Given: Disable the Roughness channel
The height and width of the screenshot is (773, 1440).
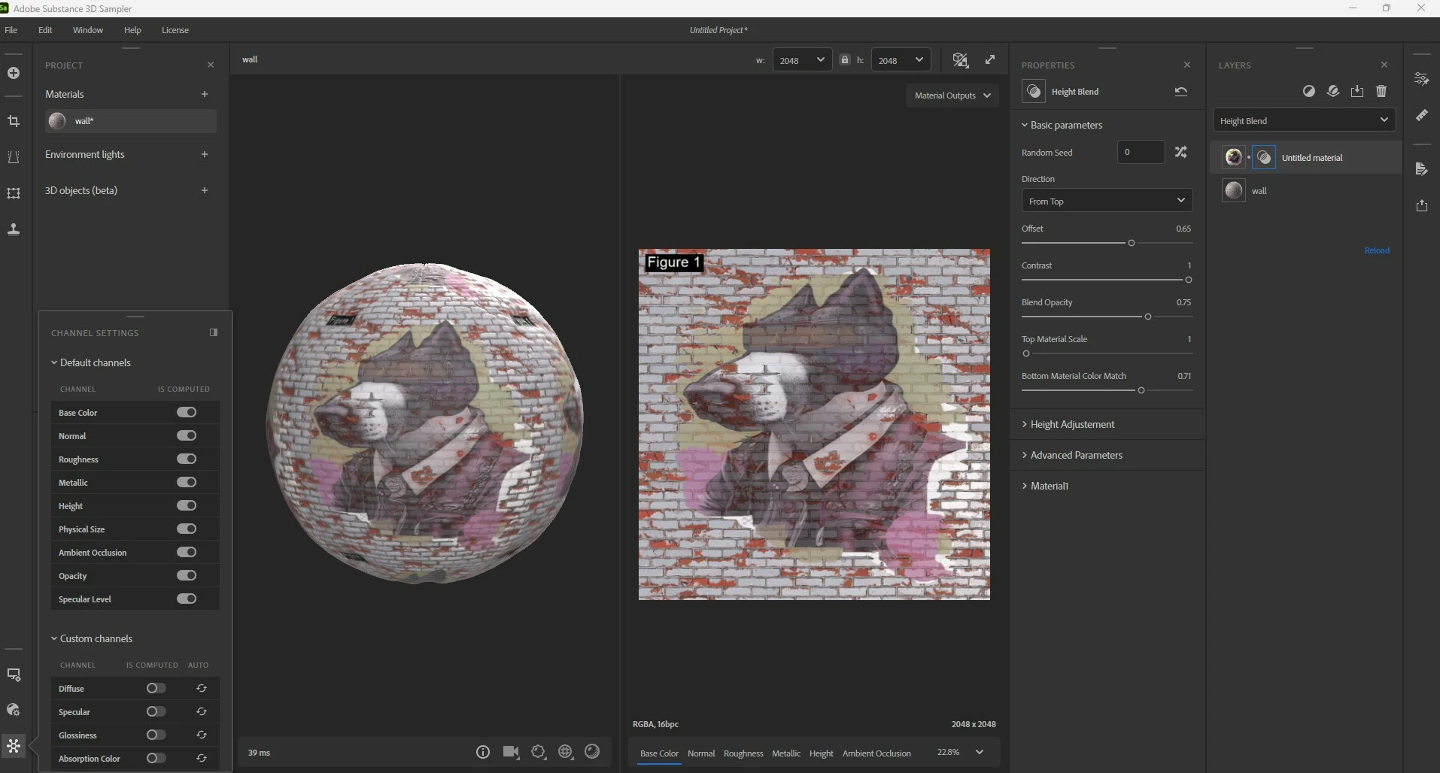Looking at the screenshot, I should point(187,459).
